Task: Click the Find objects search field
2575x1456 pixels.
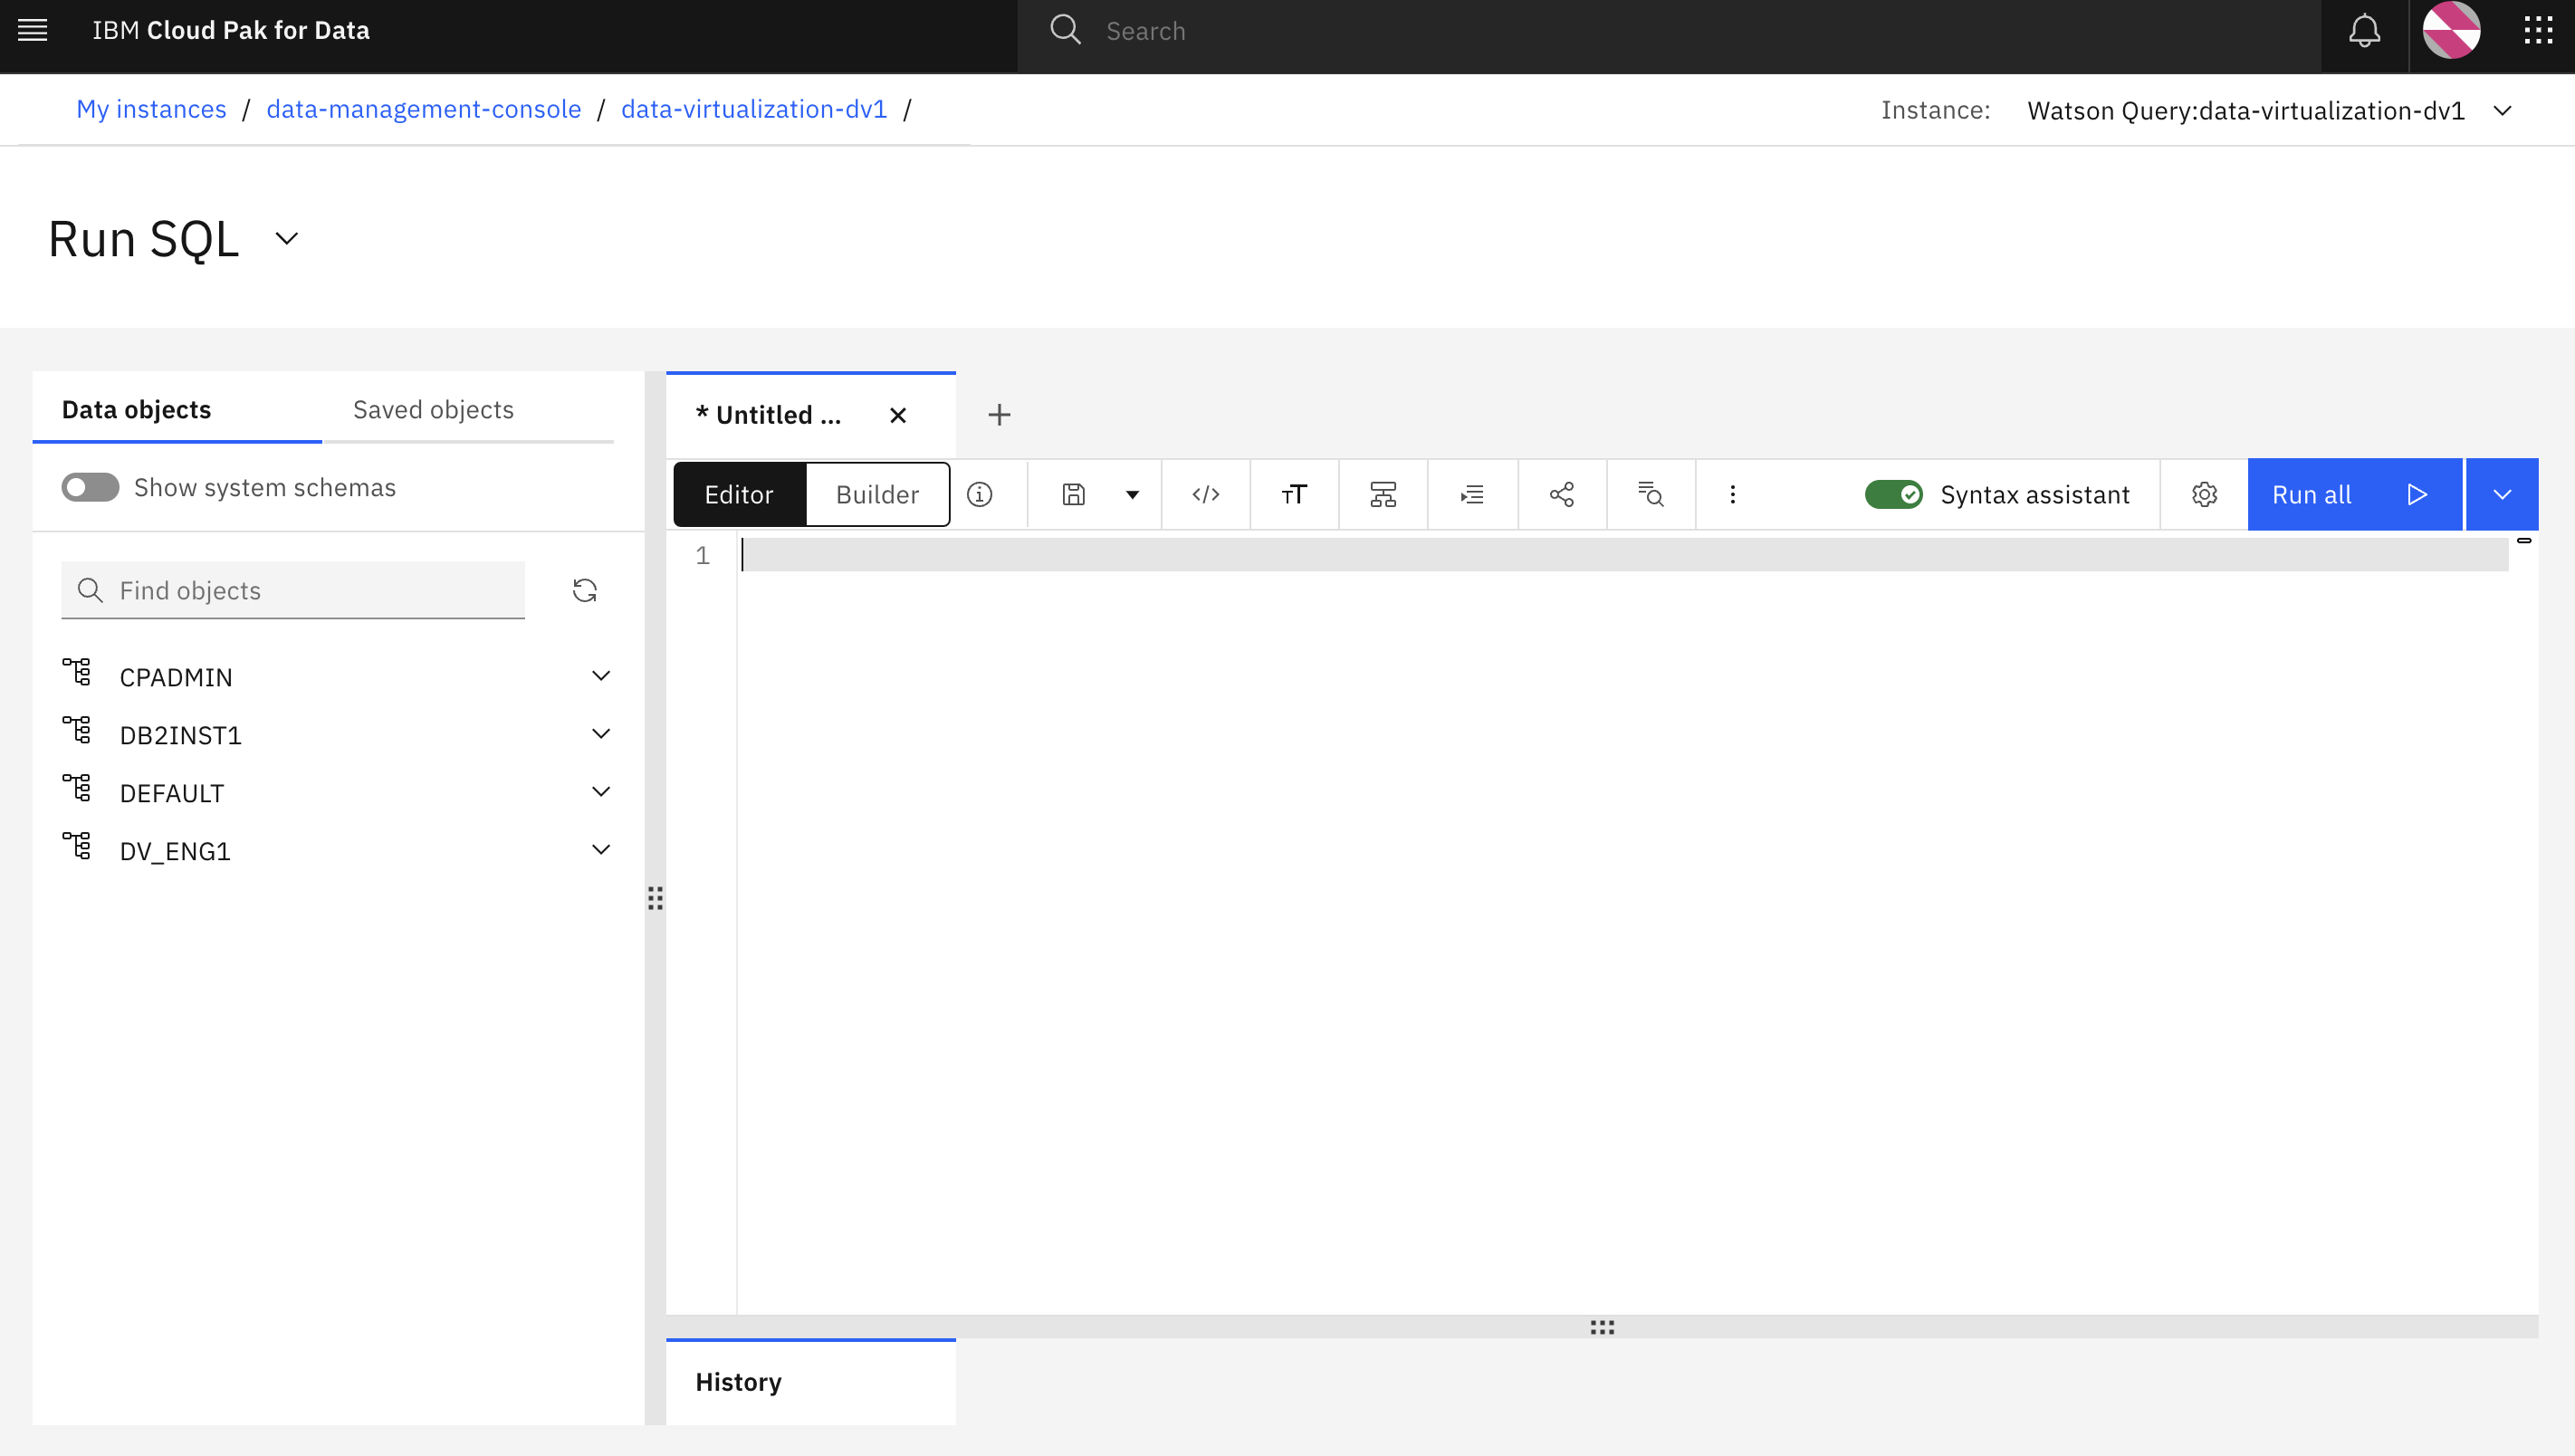Action: tap(292, 590)
